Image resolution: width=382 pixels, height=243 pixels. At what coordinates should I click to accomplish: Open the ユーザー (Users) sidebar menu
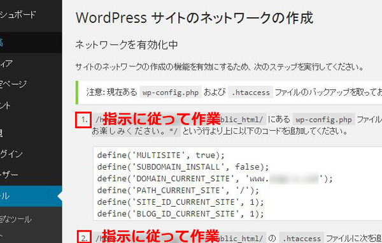(31, 175)
